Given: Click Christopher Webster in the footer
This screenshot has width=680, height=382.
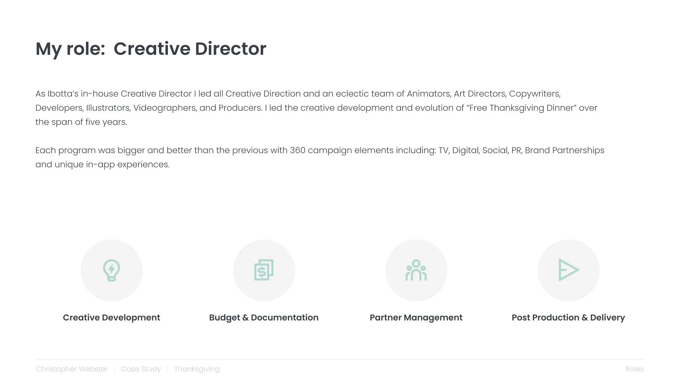Looking at the screenshot, I should [x=72, y=369].
